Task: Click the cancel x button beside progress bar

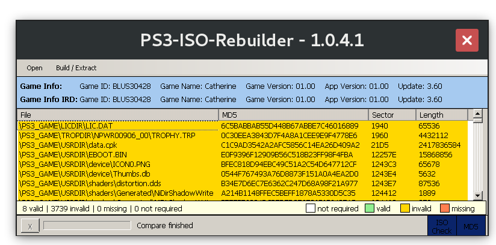Action: tap(30, 226)
